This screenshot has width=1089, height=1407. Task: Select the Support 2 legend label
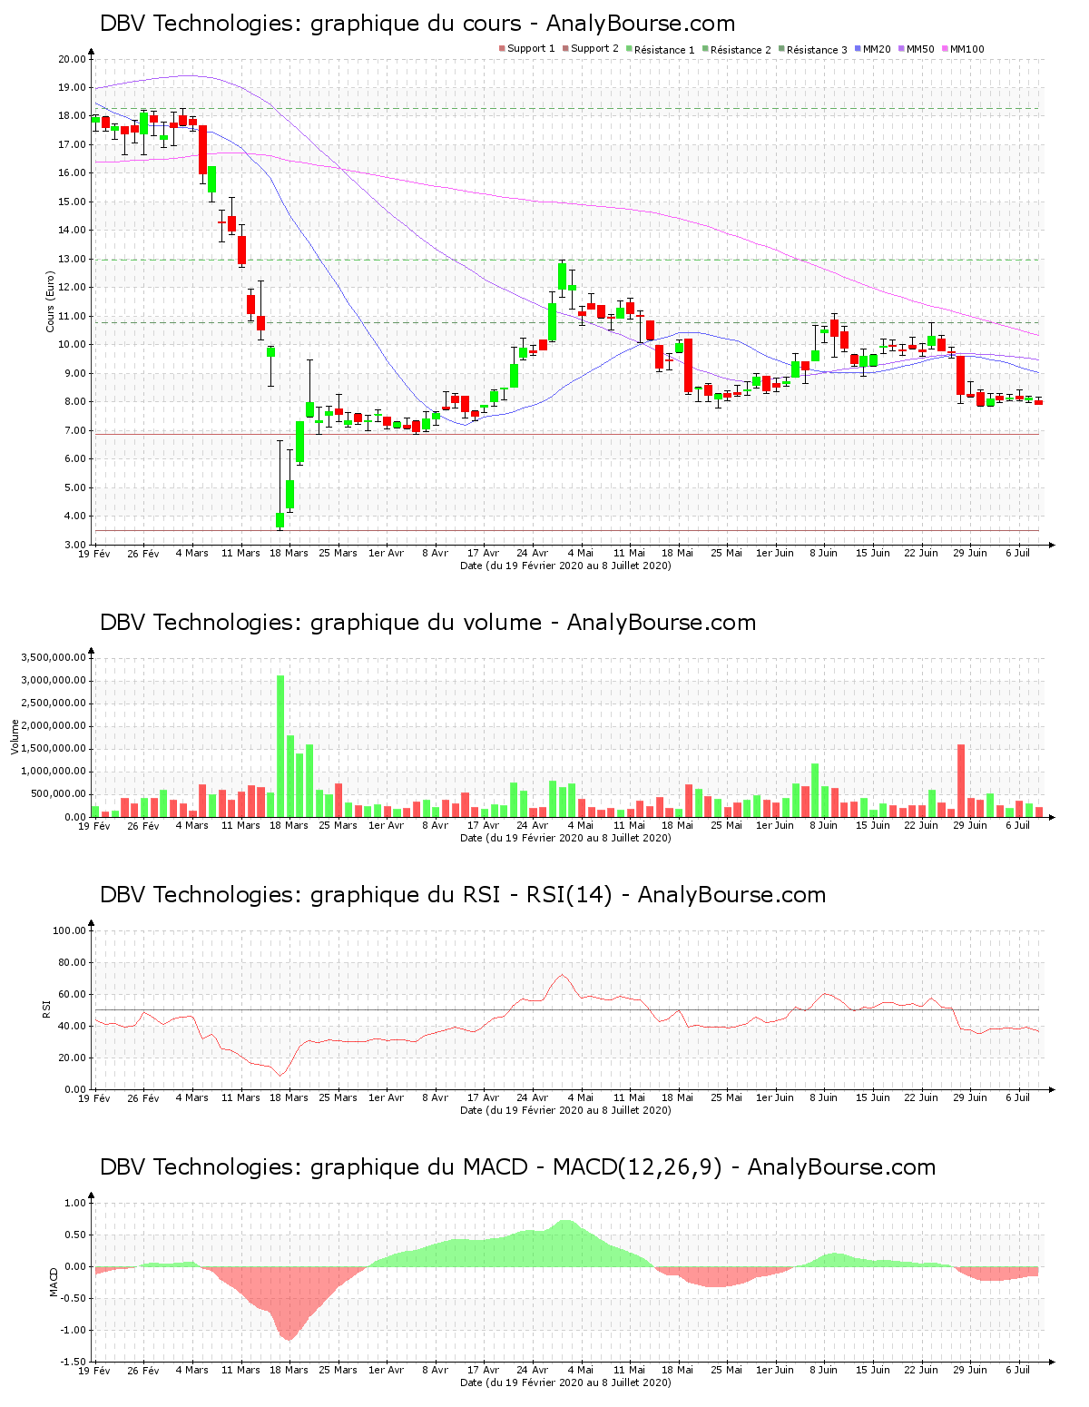594,49
